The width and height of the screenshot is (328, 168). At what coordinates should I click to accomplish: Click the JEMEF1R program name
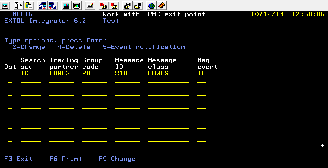click(x=18, y=14)
